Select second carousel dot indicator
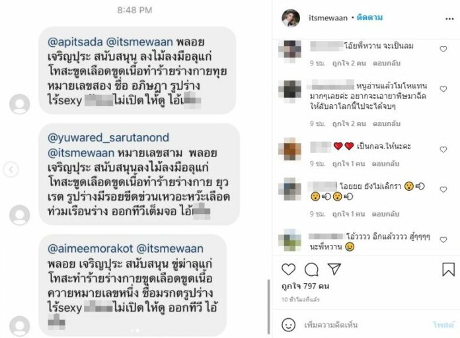Screen dimensions: 460x338 coord(137,331)
